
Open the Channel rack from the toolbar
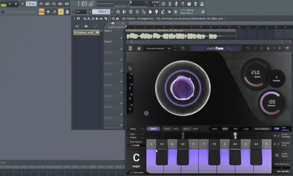[x=131, y=12]
